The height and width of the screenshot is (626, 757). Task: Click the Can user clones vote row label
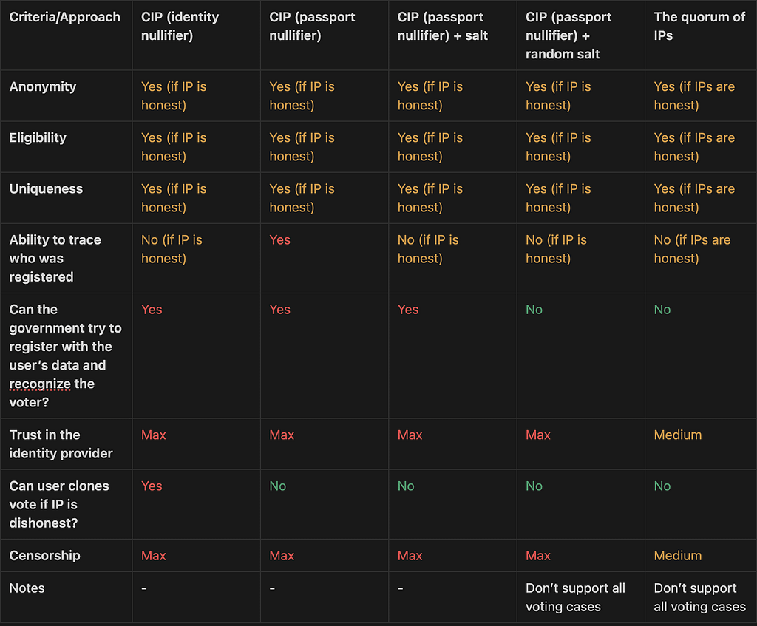59,504
